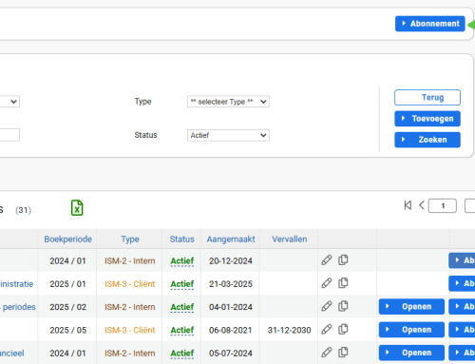Open the row with Vervallen 31-12-2030
This screenshot has height=364, width=475.
(x=411, y=330)
